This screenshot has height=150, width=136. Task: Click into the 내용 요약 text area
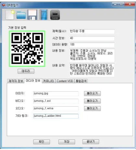point(92,70)
